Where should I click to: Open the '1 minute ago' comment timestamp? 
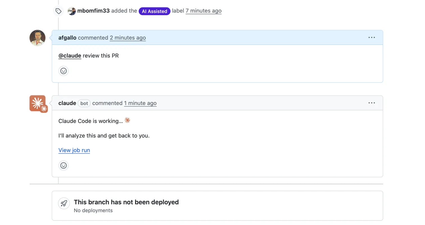point(140,103)
